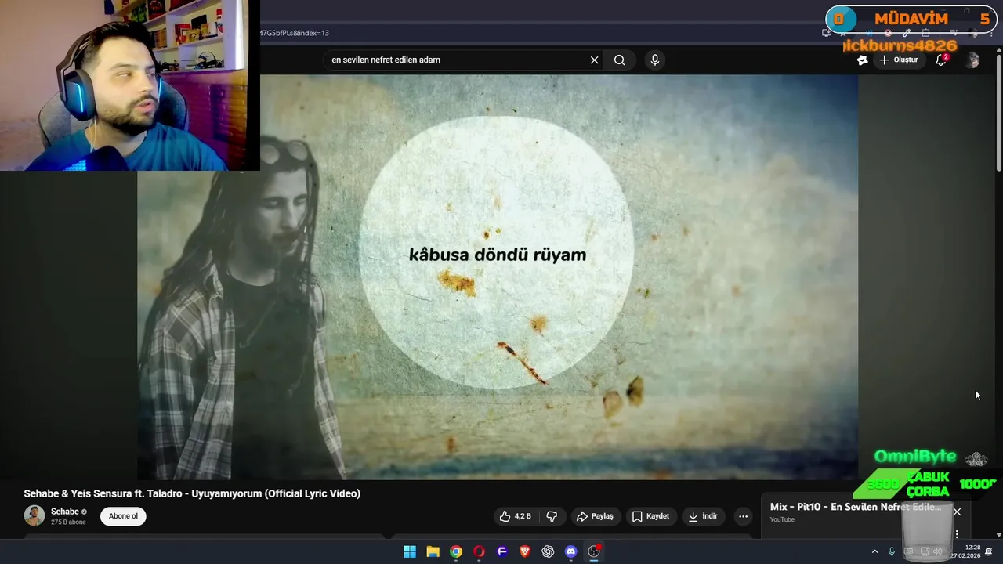1003x564 pixels.
Task: Open ChatGPT app from the taskbar
Action: pyautogui.click(x=548, y=551)
